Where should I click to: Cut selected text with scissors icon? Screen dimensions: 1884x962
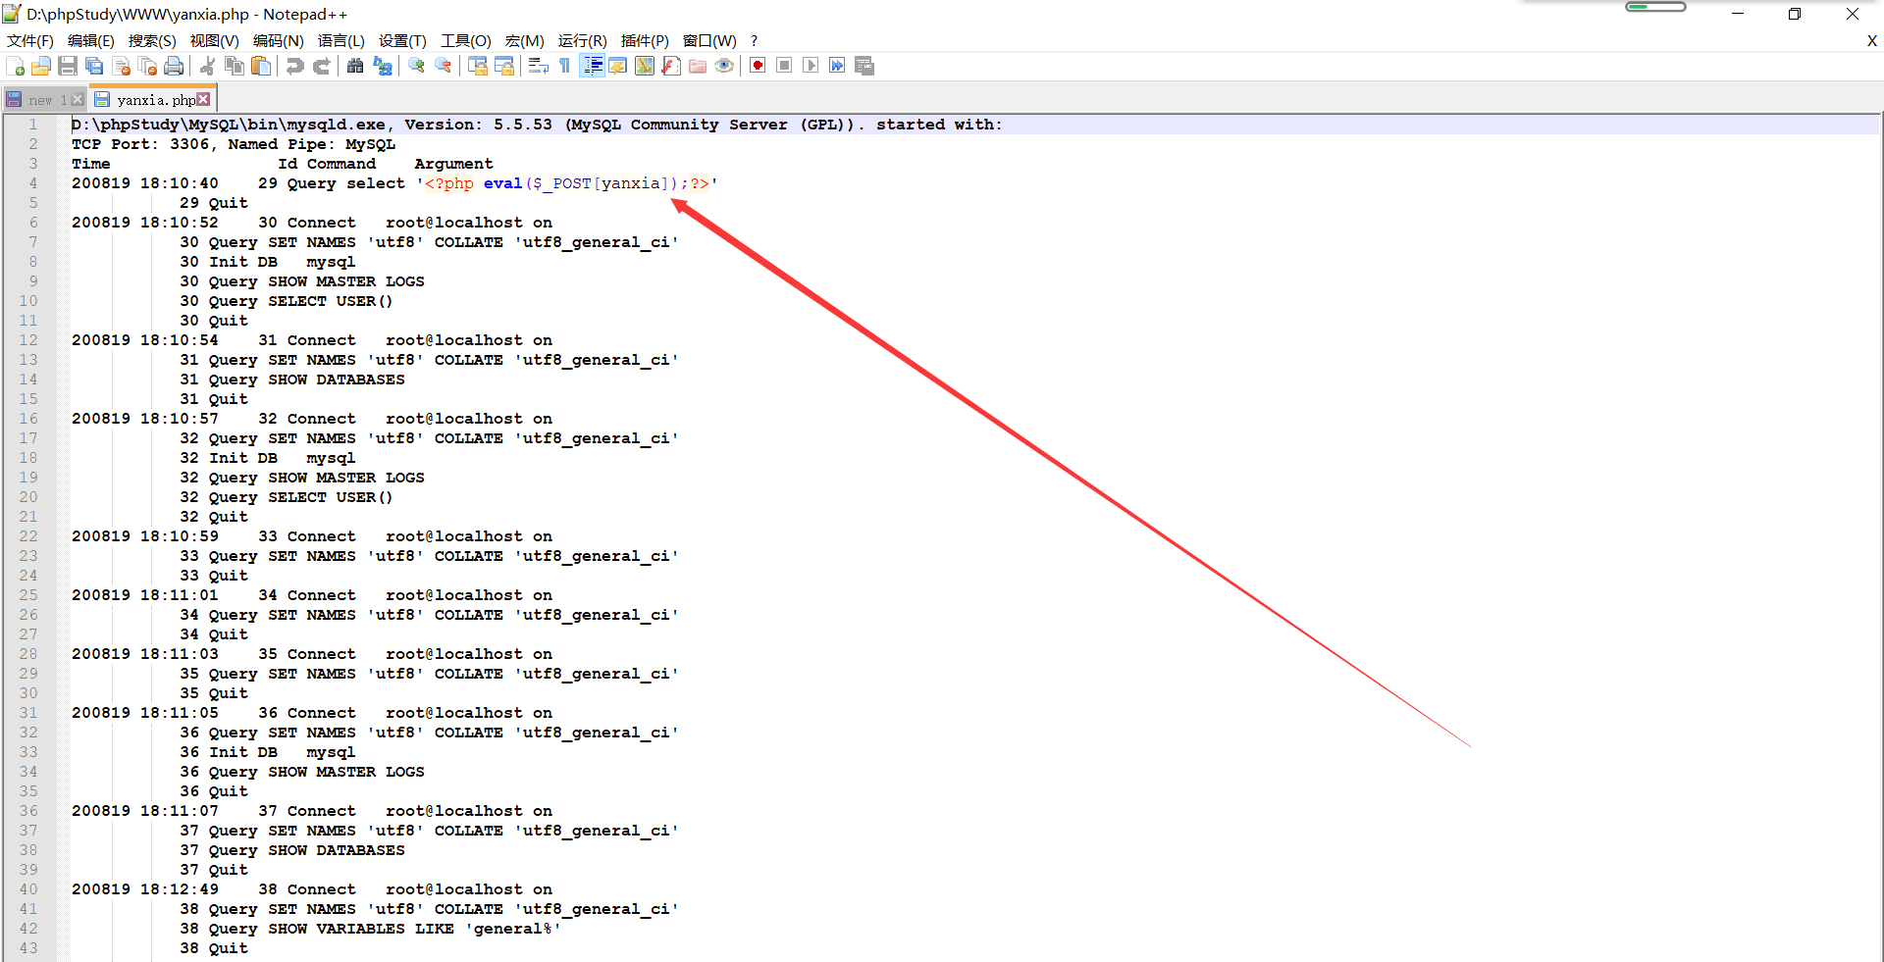[207, 66]
